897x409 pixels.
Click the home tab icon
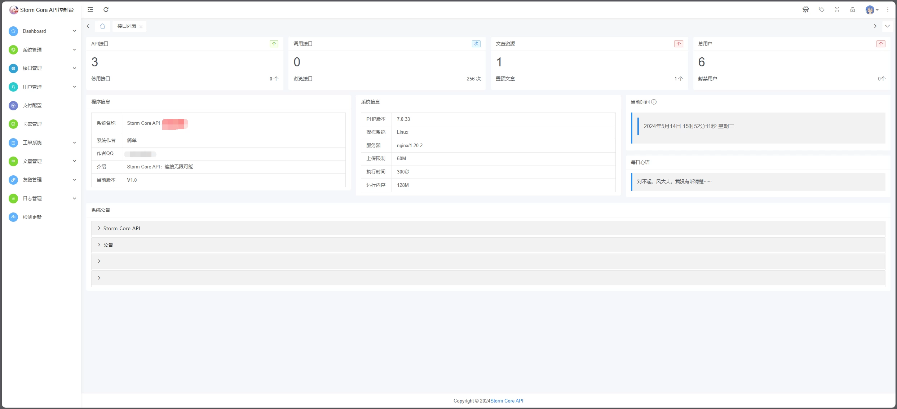coord(102,26)
